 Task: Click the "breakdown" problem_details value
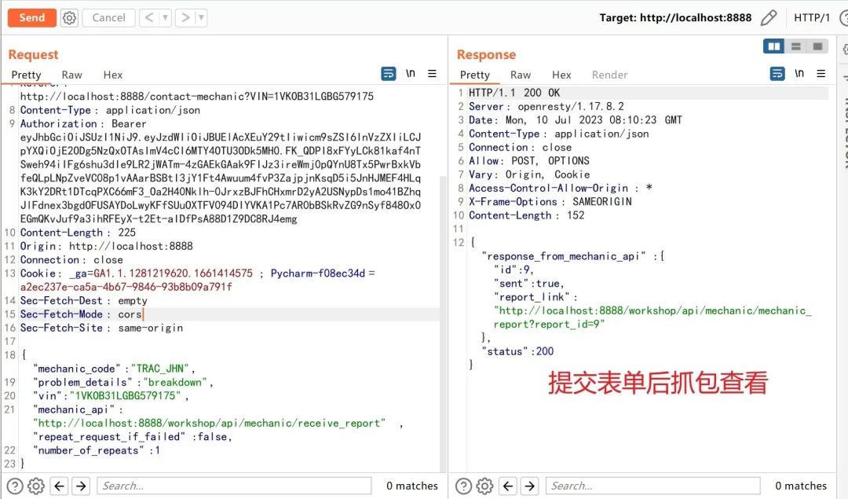point(175,382)
